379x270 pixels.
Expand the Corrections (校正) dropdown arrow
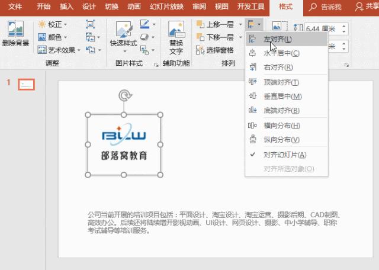(x=66, y=25)
